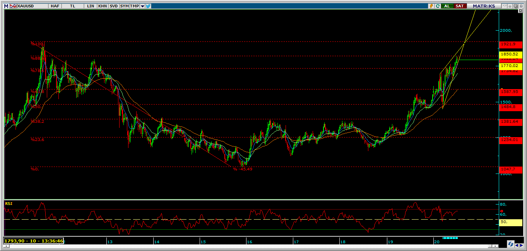
Task: Open the window menu triangle dropdown
Action: 504,6
